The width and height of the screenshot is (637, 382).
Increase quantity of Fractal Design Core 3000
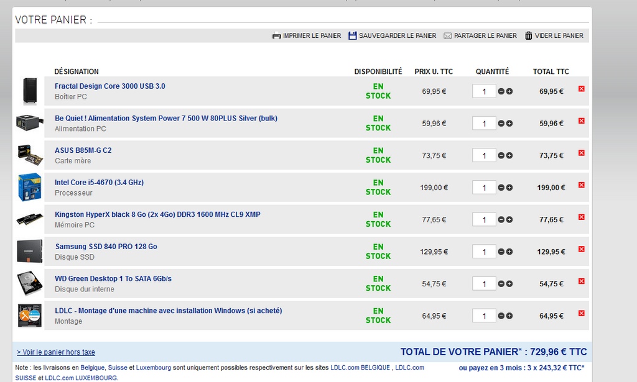[x=509, y=91]
